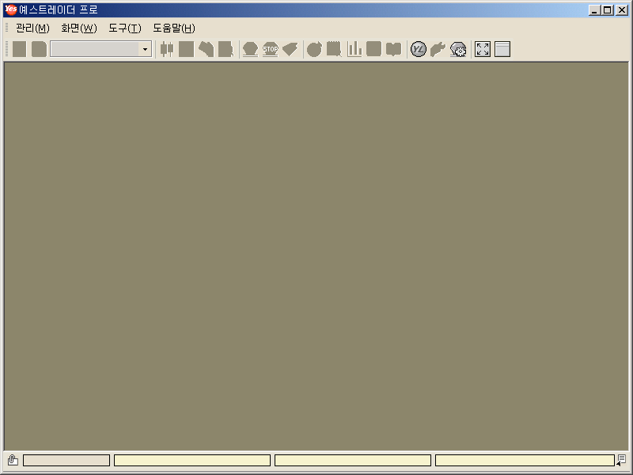Click the round YL toolbar icon
The image size is (633, 475).
click(419, 49)
